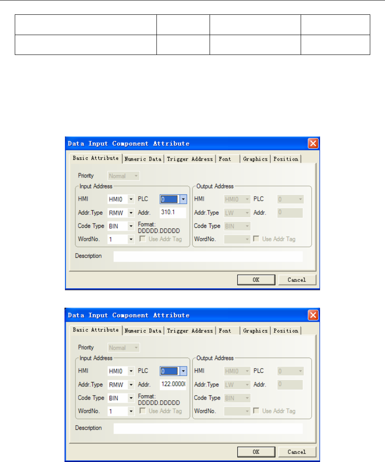Click Addr. field showing 122.0000
This screenshot has width=385, height=462.
pos(173,384)
